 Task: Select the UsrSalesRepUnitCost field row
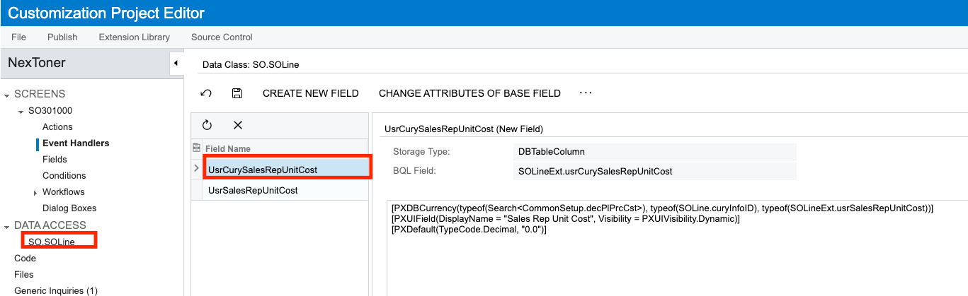pos(280,190)
